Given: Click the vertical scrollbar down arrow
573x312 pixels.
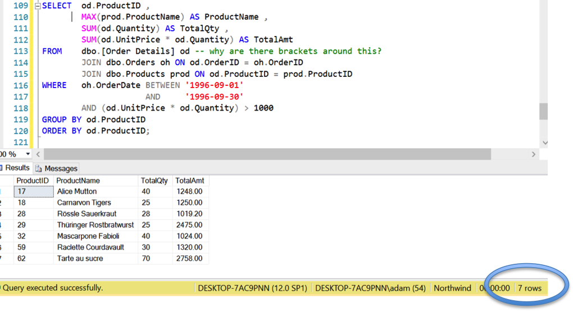Looking at the screenshot, I should click(544, 143).
